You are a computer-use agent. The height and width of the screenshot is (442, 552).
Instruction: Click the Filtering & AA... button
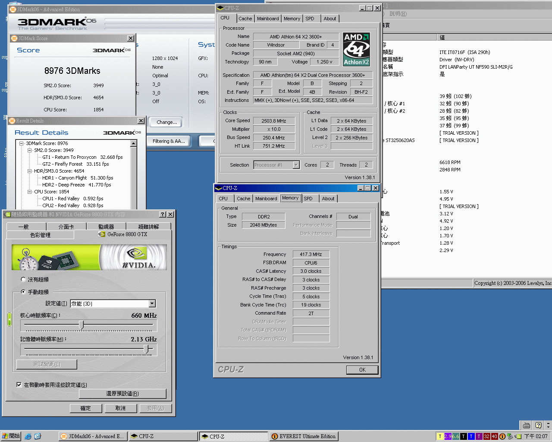pos(169,141)
